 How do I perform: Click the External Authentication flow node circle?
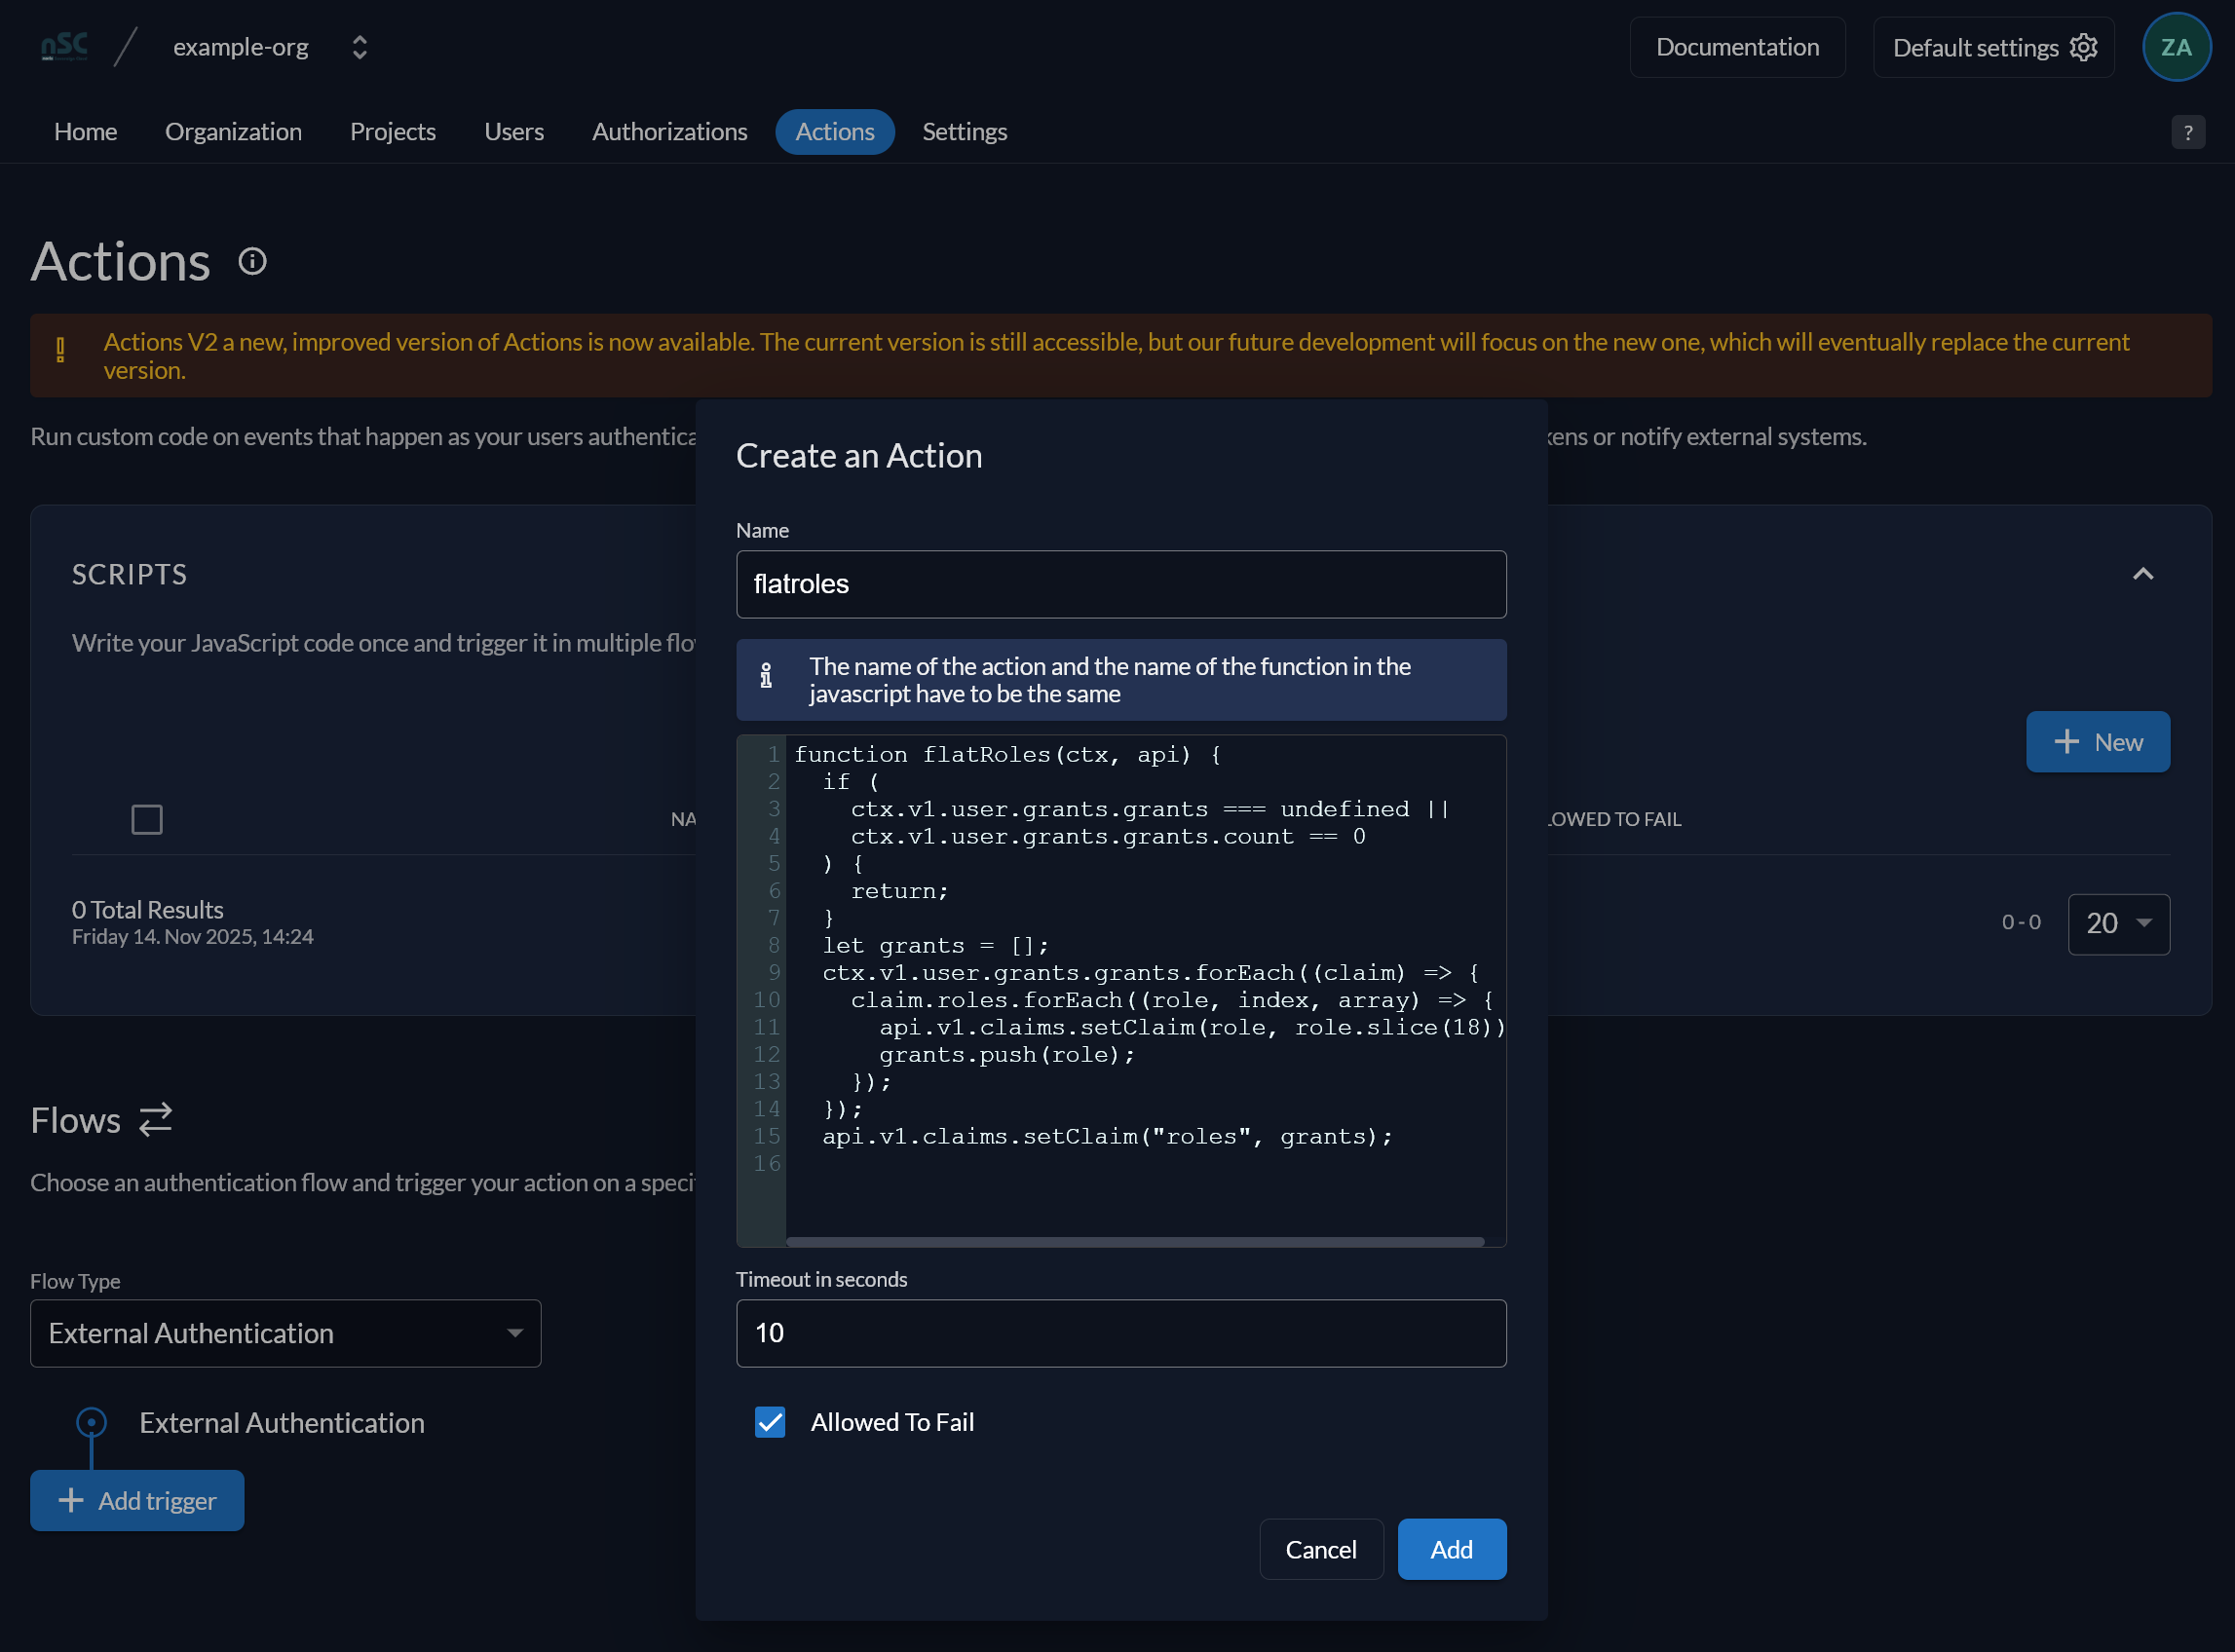coord(91,1421)
